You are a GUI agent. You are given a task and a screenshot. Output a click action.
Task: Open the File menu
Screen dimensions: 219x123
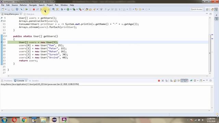click(x=3, y=5)
